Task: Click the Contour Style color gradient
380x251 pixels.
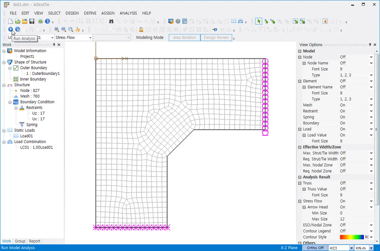Action: [351, 237]
